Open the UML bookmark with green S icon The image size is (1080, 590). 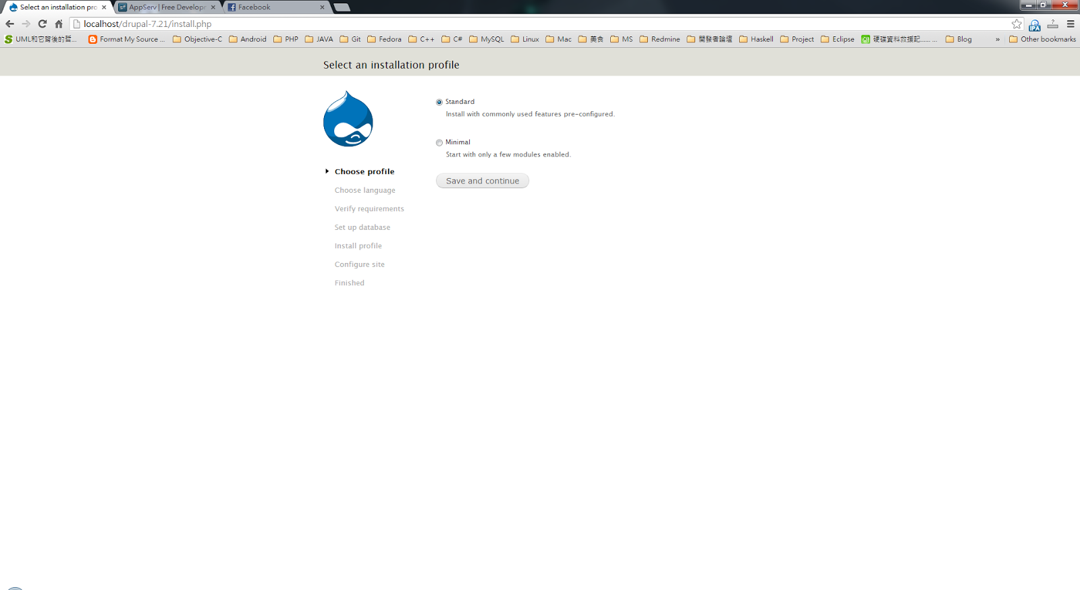(x=40, y=39)
